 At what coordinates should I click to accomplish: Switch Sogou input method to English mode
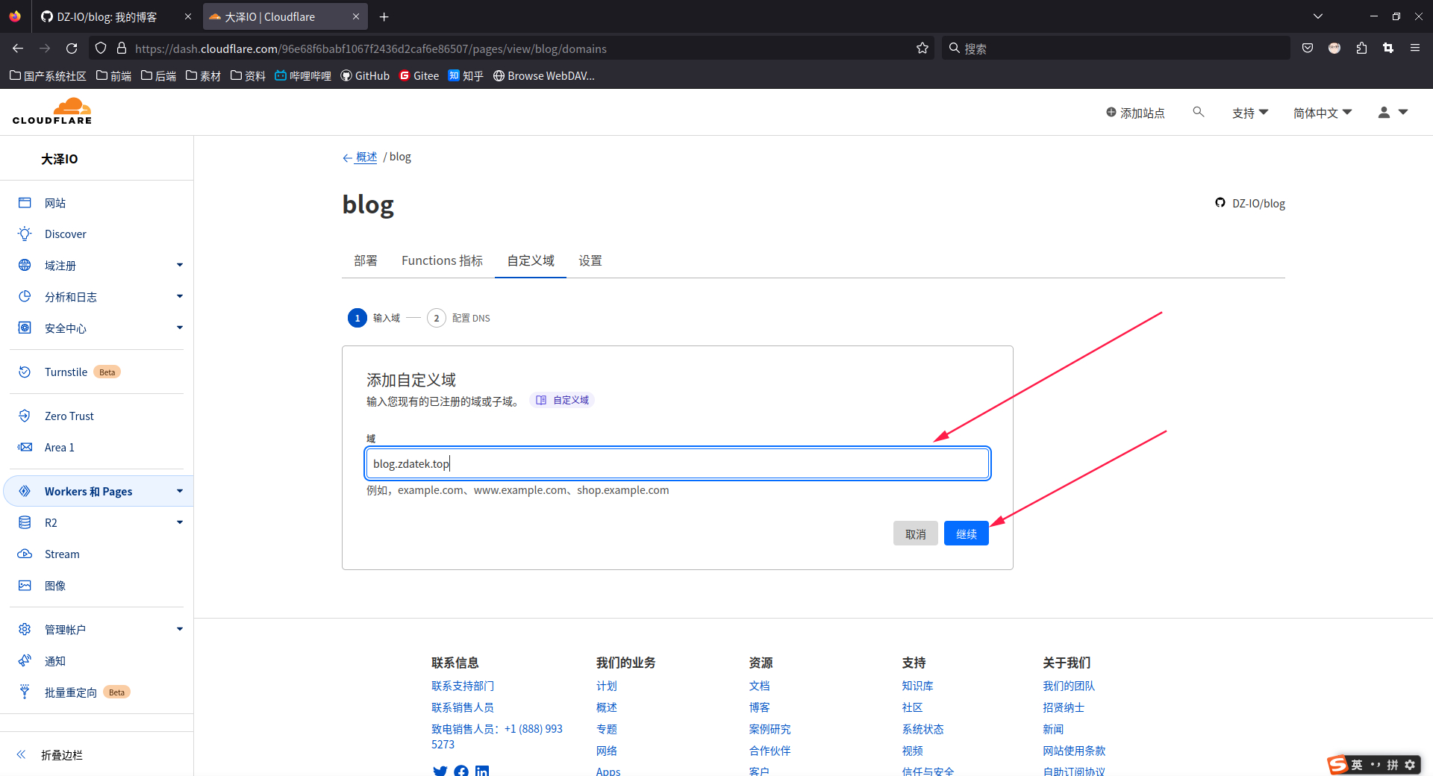click(x=1355, y=765)
